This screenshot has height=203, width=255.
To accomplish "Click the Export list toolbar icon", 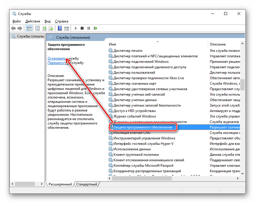I will click(x=51, y=28).
